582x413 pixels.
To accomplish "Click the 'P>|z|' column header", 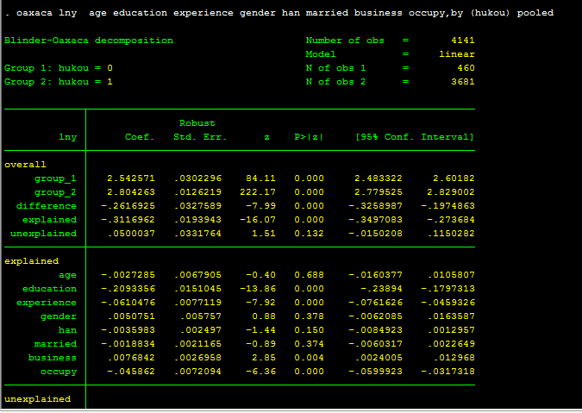I will (x=309, y=137).
